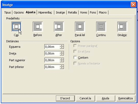Tick the Primer paràgraf checkbox
Image resolution: width=138 pixels, height=104 pixels.
pos(75,46)
